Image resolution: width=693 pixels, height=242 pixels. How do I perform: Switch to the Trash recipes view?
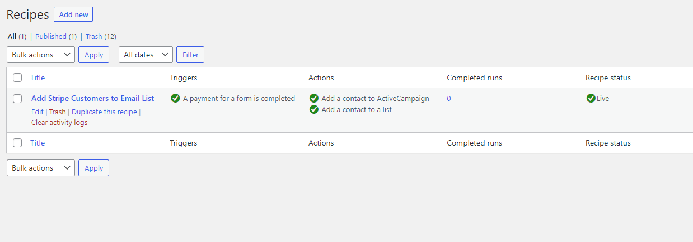(93, 37)
